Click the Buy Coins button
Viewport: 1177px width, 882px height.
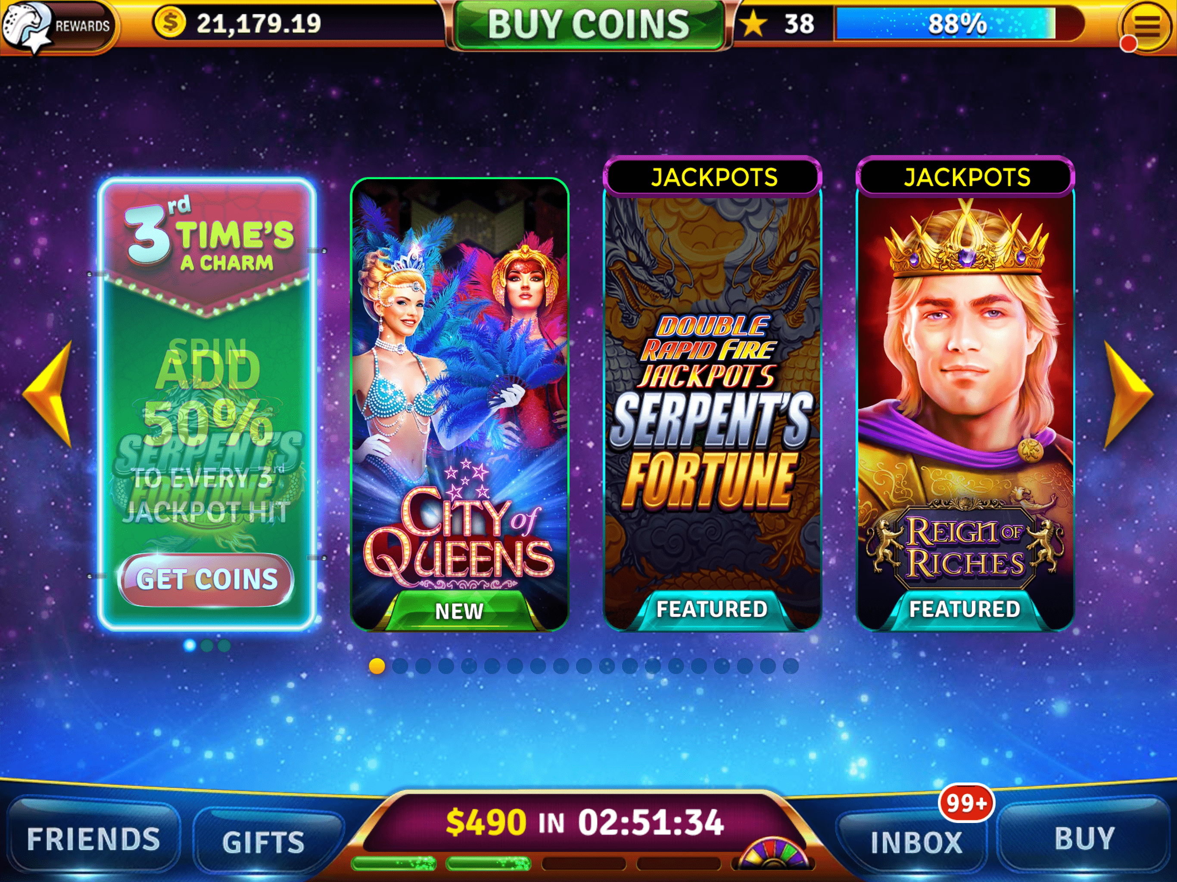click(x=588, y=25)
